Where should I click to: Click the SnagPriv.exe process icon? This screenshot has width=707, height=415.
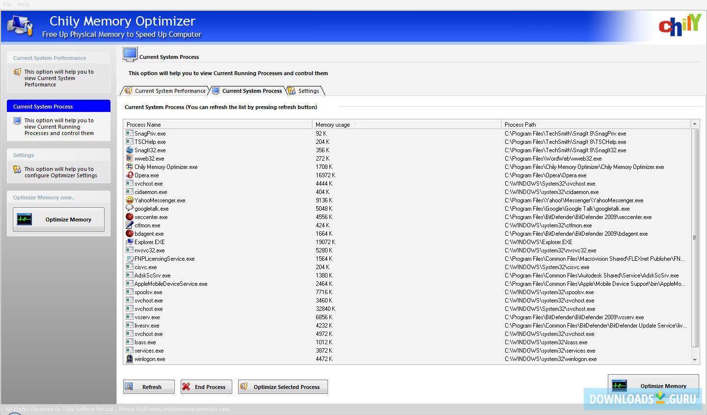[130, 133]
